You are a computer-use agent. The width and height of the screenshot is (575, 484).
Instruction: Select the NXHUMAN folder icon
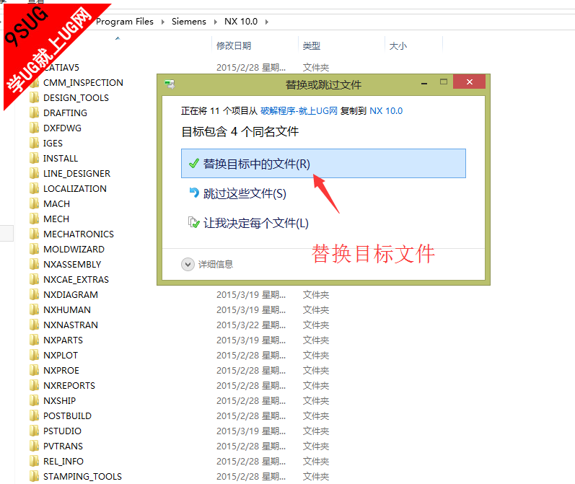click(35, 310)
